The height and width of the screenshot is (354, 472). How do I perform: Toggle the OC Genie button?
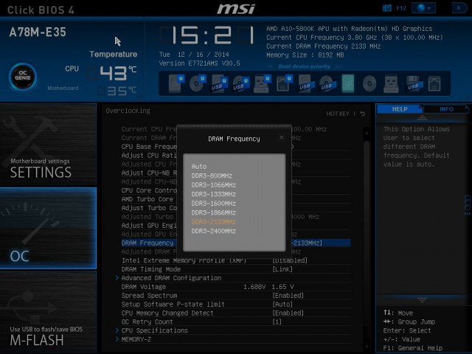pos(23,77)
